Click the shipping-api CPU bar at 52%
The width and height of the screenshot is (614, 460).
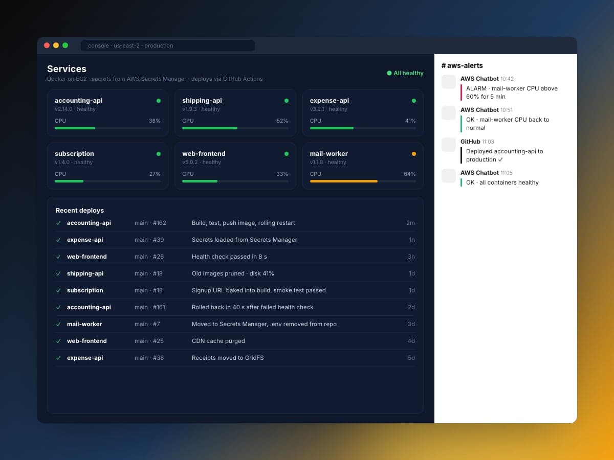pos(235,128)
